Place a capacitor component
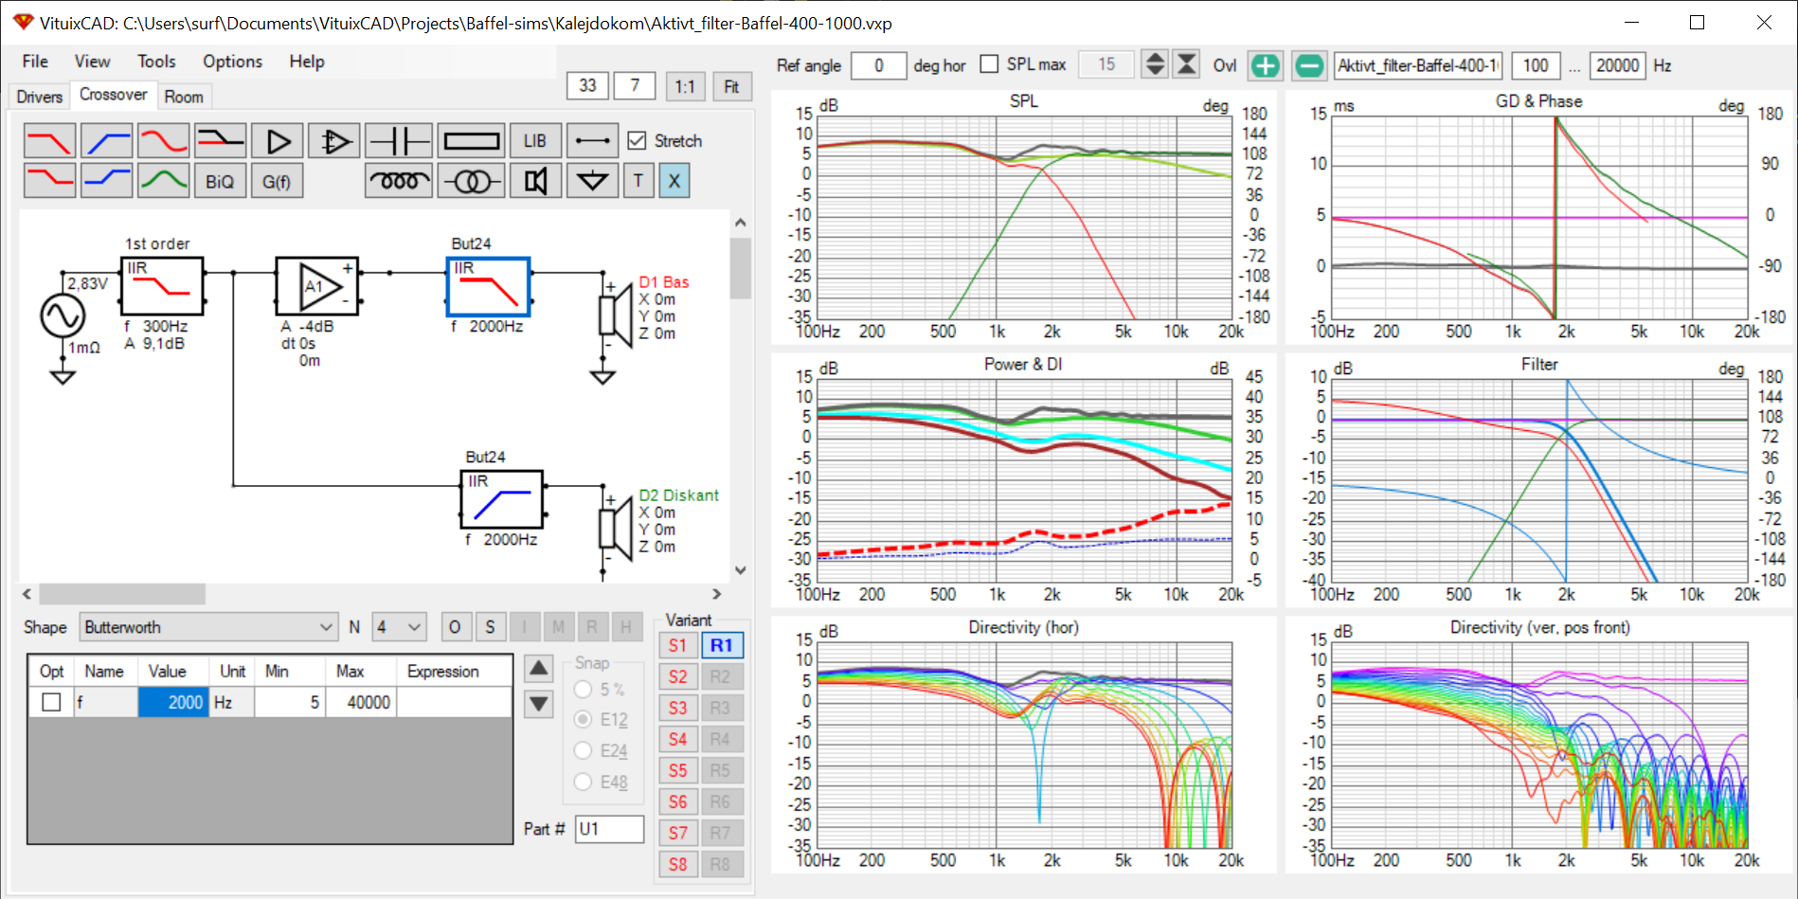 (x=399, y=141)
